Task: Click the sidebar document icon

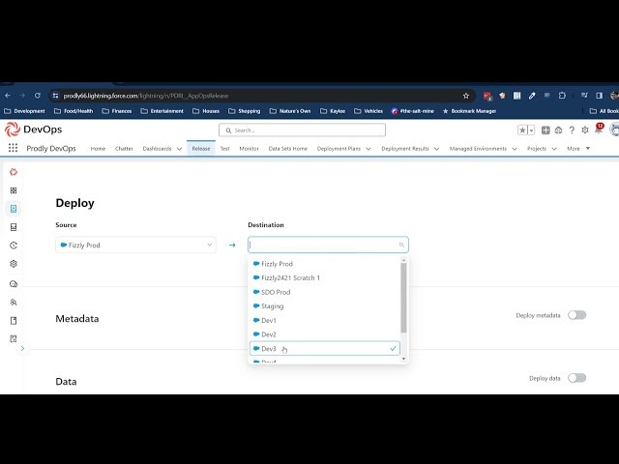Action: pos(14,320)
